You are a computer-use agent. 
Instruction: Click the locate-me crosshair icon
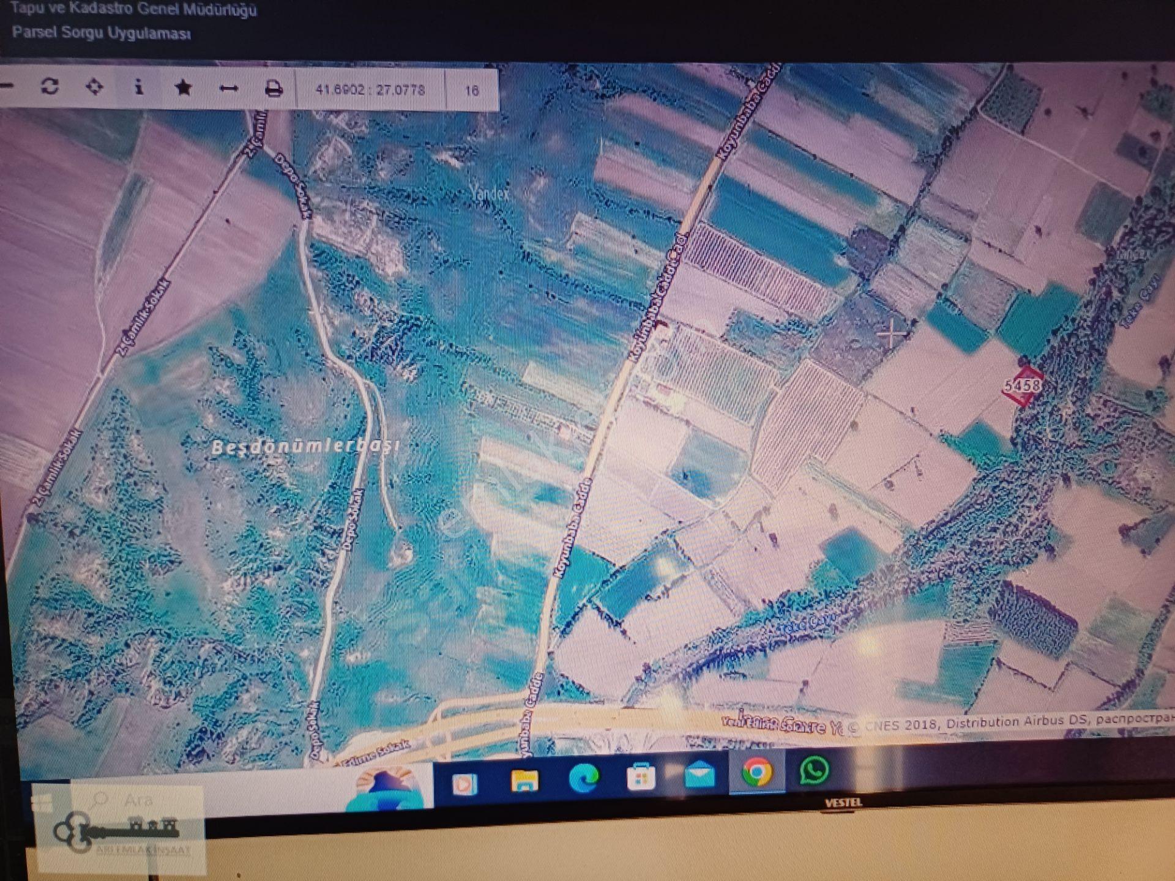point(94,87)
